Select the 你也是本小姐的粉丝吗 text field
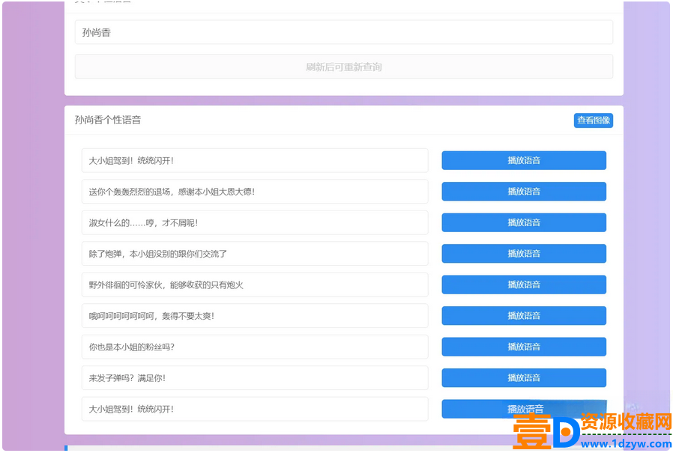Image resolution: width=673 pixels, height=453 pixels. (255, 347)
